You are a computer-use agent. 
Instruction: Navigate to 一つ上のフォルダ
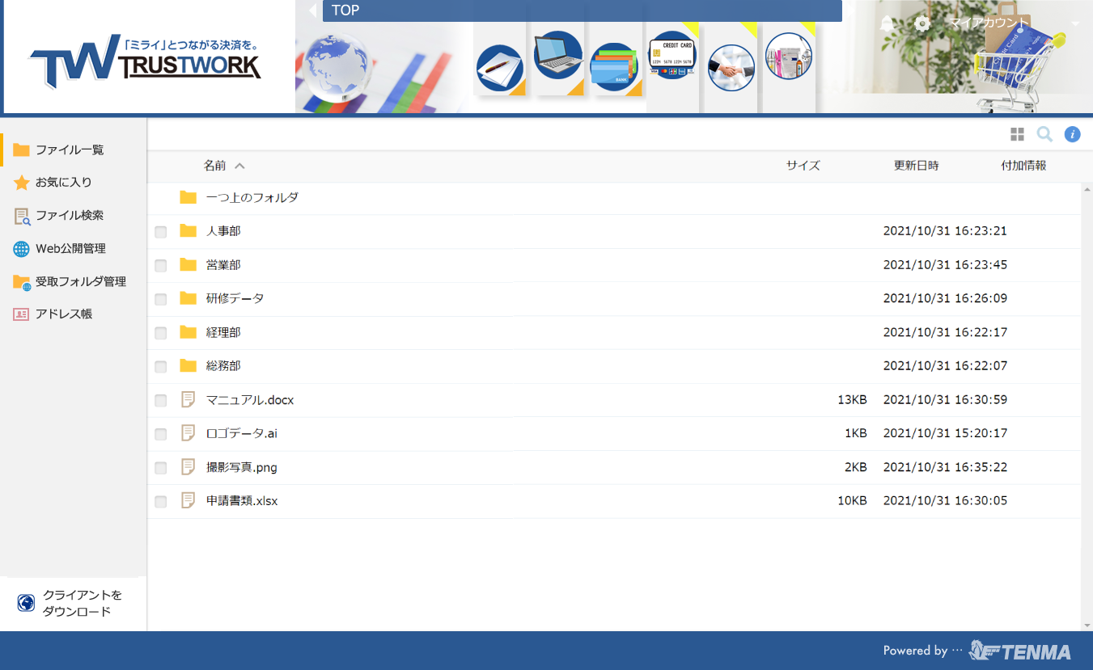click(x=252, y=197)
